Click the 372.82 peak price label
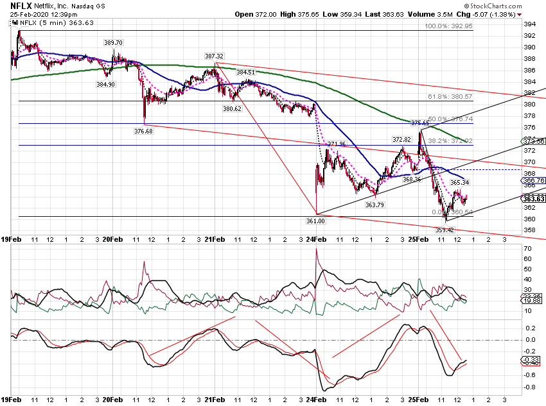Screen dimensions: 546x406 [x=402, y=140]
